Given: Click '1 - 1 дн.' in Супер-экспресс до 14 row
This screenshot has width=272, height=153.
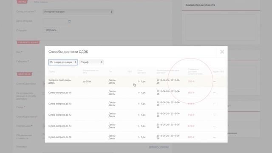Looking at the screenshot, I should 142,126.
